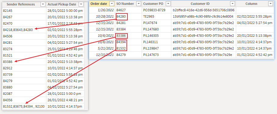The height and width of the screenshot is (114, 277).
Task: Select pickup date in the 83880 row
Action: point(65,87)
